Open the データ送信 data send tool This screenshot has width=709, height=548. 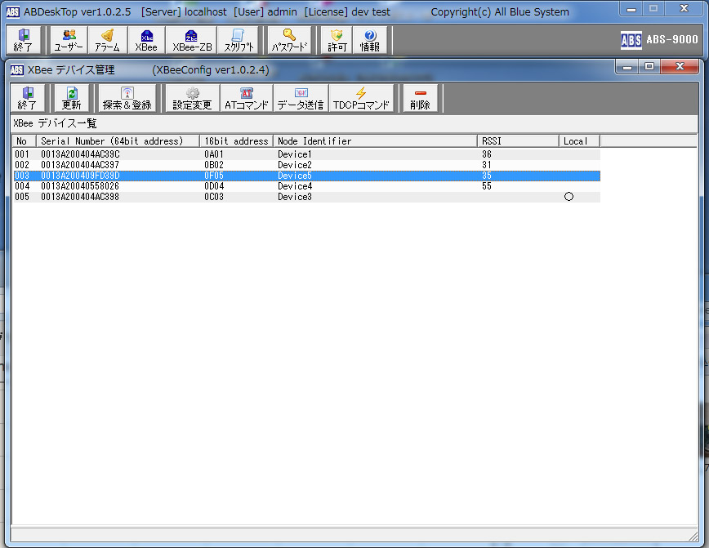(x=301, y=98)
